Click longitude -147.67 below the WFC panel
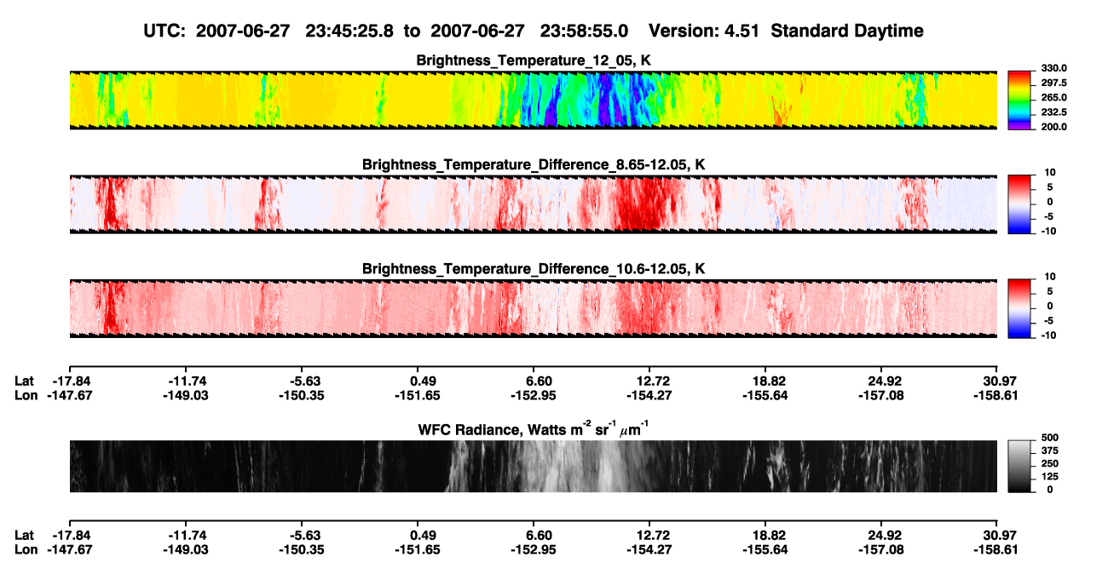Screen dimensions: 1108x568 [70, 548]
